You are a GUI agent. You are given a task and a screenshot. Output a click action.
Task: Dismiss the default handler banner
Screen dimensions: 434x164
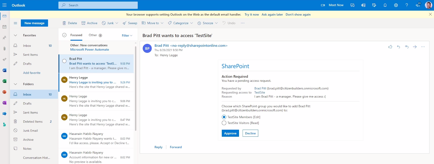pyautogui.click(x=430, y=14)
